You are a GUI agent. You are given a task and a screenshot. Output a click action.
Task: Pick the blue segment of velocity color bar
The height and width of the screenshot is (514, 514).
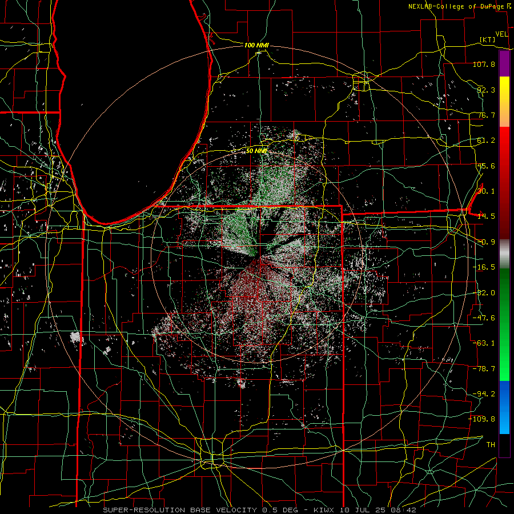(504, 407)
